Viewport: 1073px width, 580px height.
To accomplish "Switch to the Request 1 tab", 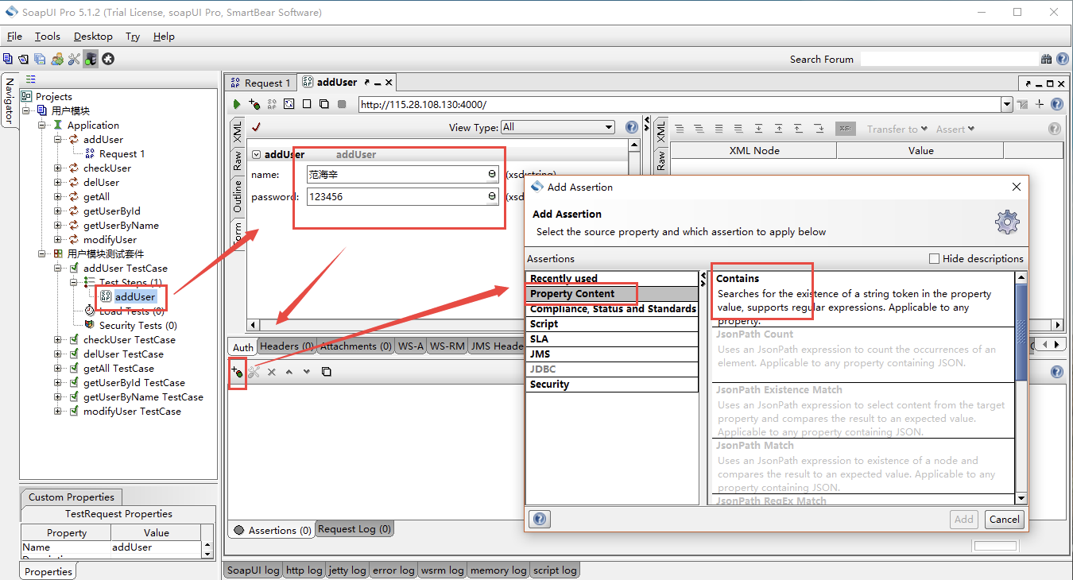I will coord(261,83).
